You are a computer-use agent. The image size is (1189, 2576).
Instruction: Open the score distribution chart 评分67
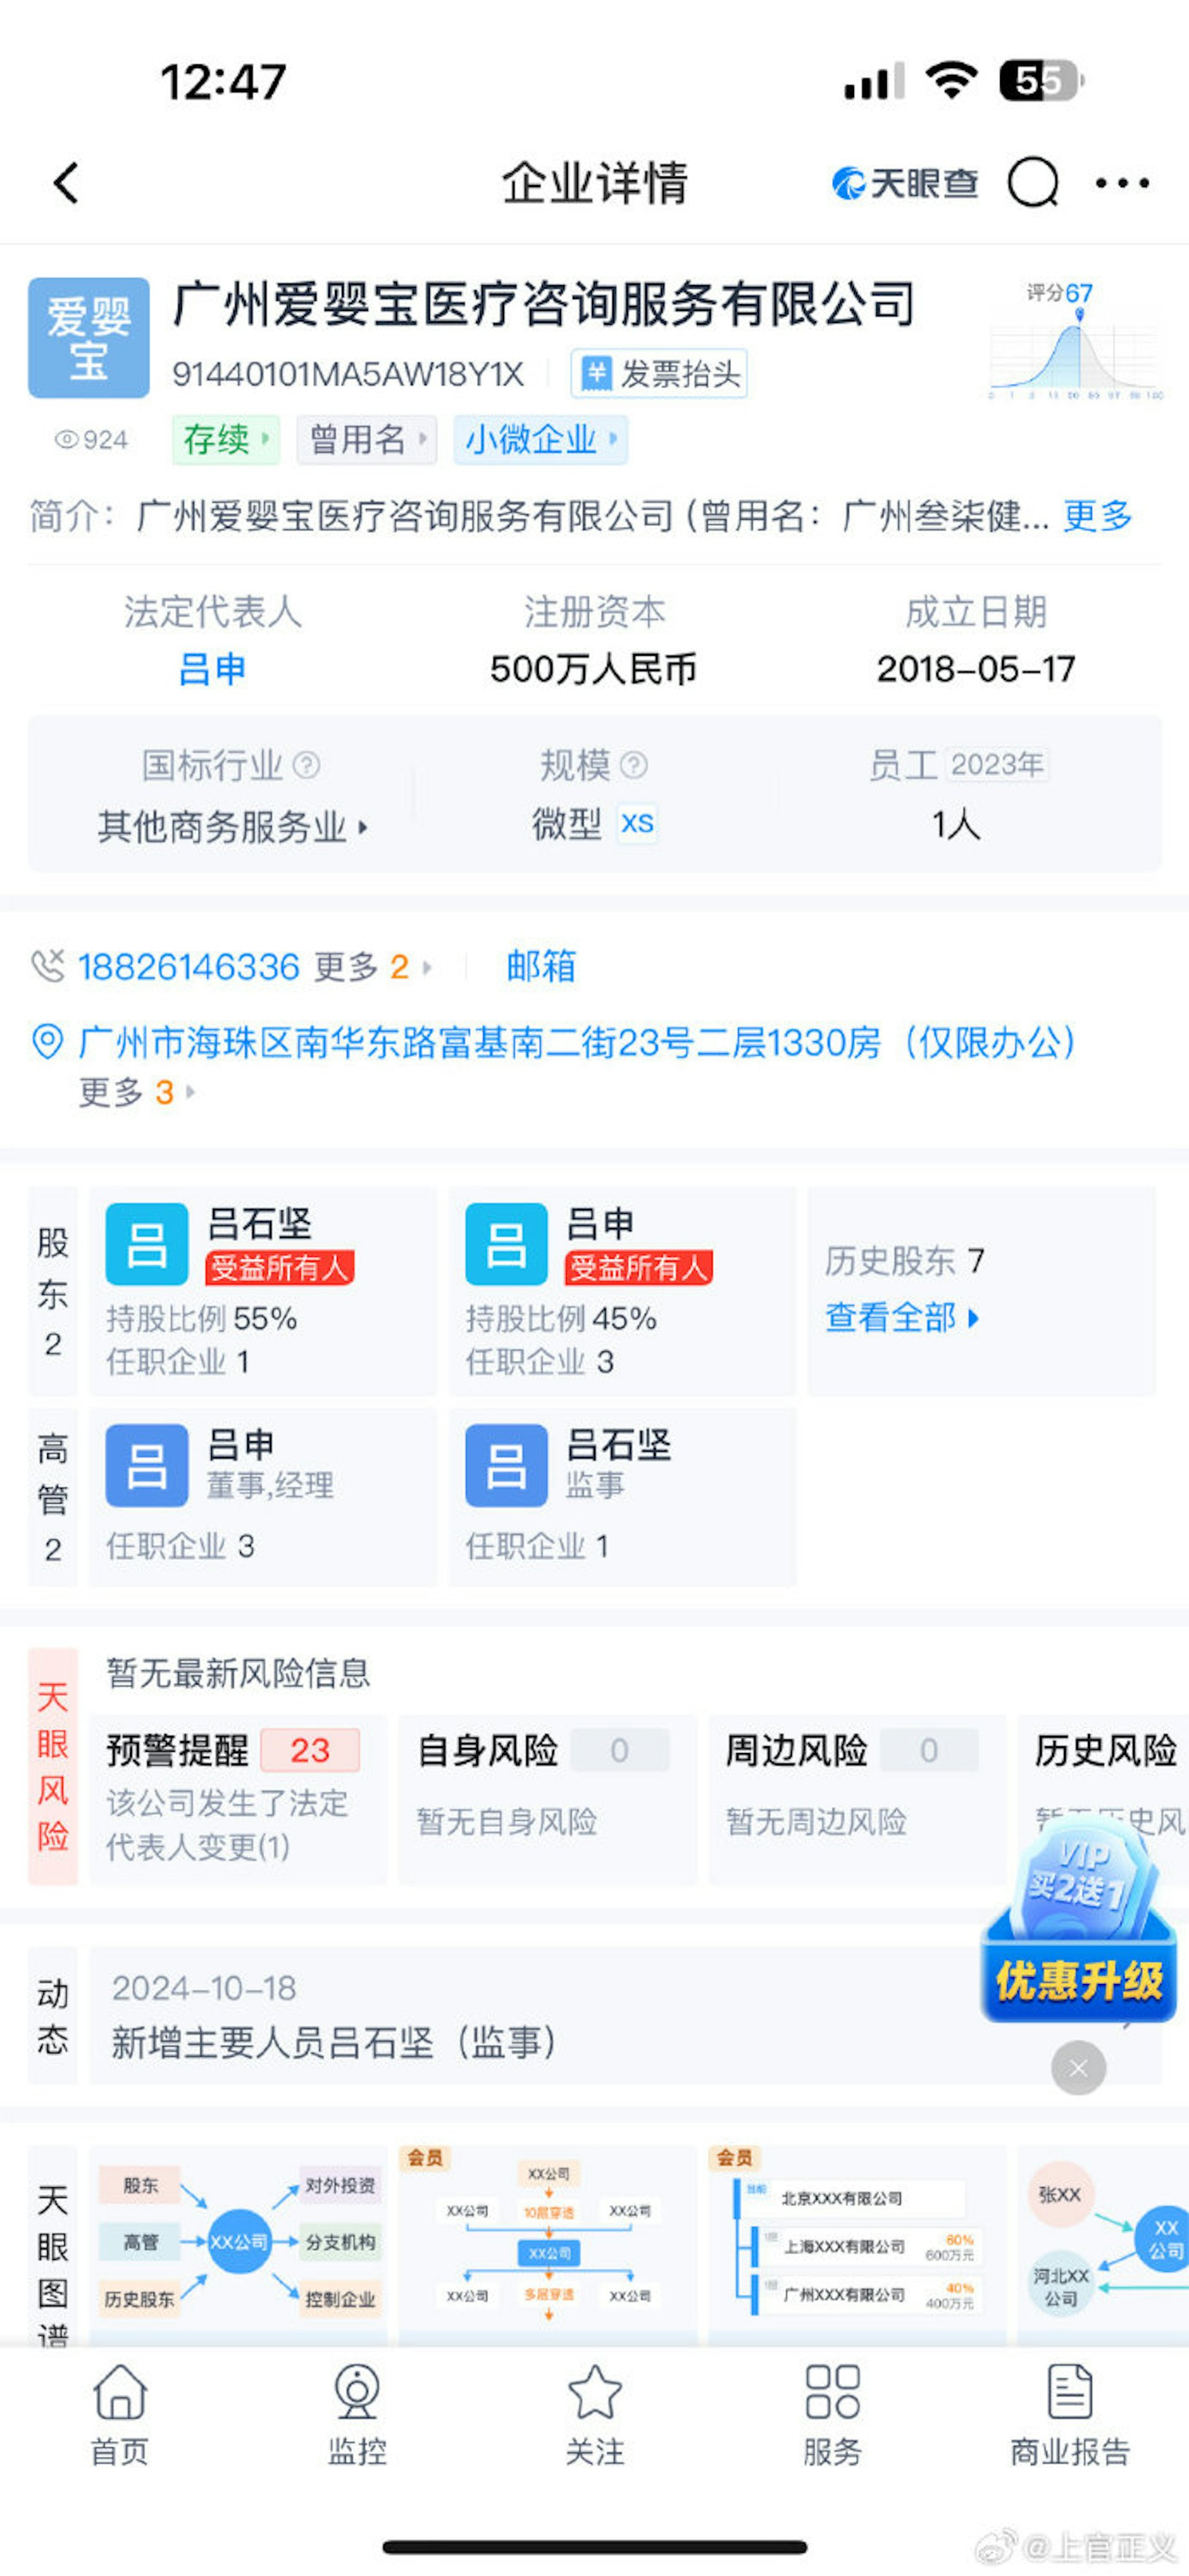(x=1076, y=341)
